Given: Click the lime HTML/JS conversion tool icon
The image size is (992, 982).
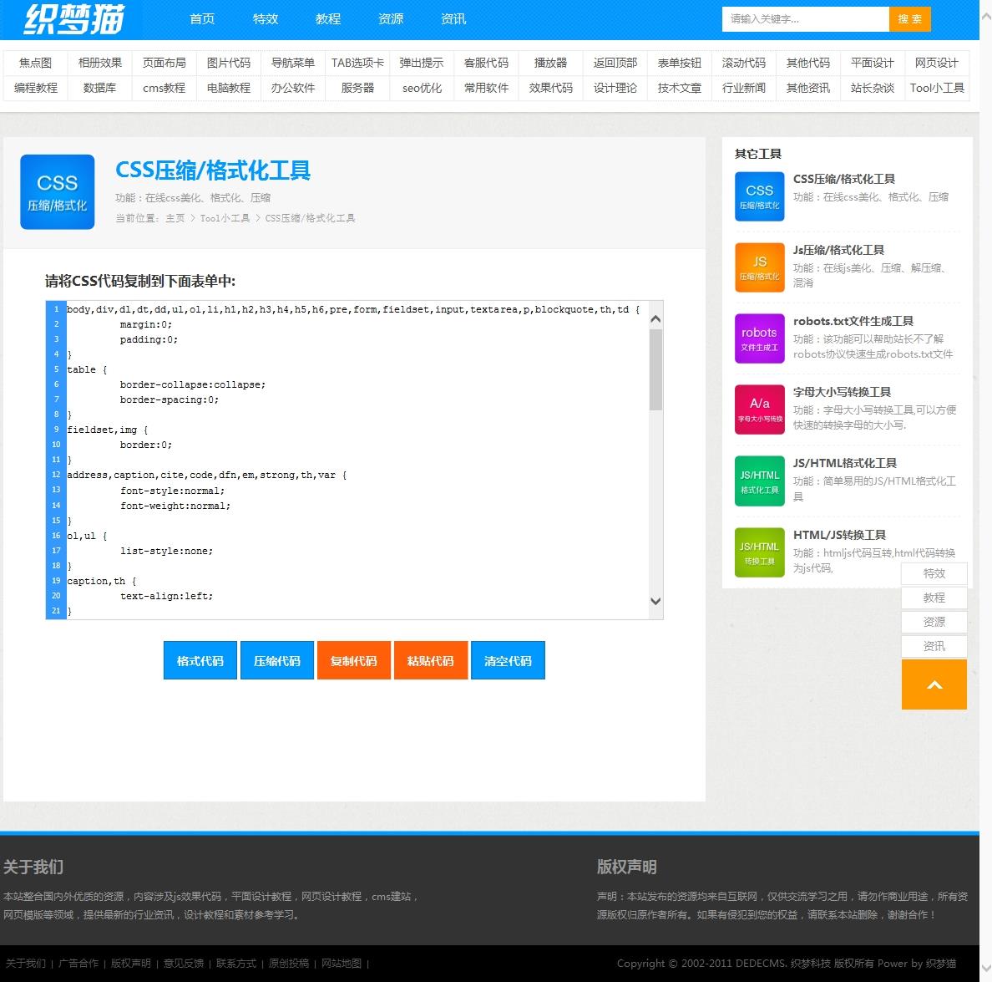Looking at the screenshot, I should pyautogui.click(x=759, y=552).
